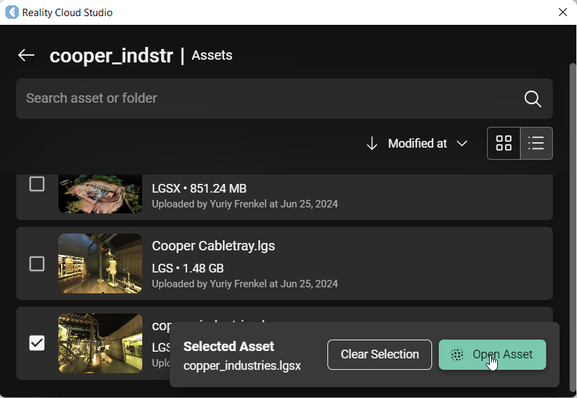Focus the Search asset or folder field
This screenshot has height=398, width=577.
(x=268, y=99)
